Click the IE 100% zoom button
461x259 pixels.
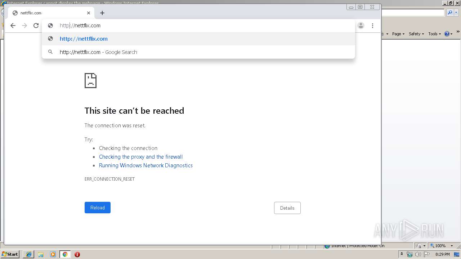pos(438,246)
